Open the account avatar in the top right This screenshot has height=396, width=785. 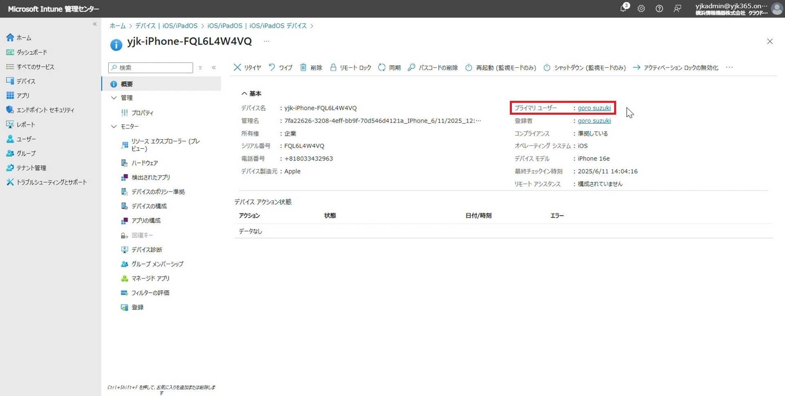[x=776, y=9]
